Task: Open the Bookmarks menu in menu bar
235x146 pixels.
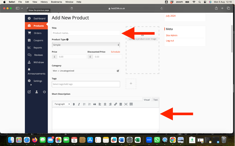Action: point(56,2)
